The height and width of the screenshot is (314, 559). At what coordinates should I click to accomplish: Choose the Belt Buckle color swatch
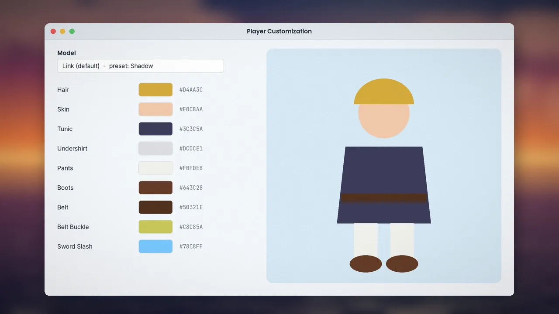point(155,227)
